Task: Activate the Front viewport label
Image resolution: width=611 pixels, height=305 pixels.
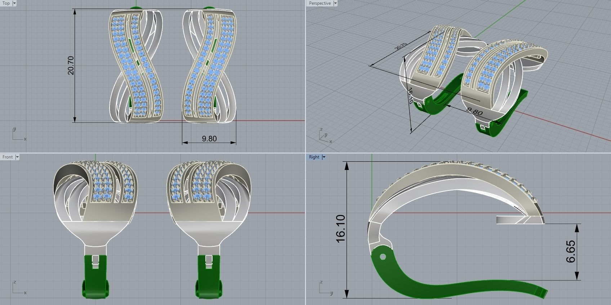Action: point(7,157)
